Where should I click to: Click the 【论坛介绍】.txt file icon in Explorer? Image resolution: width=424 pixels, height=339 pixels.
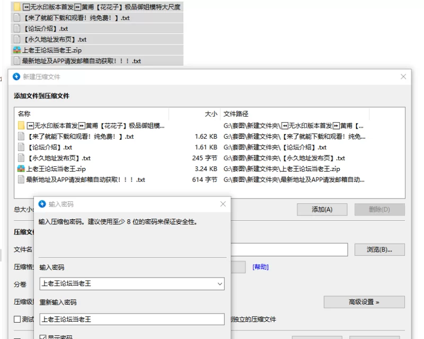pos(17,29)
